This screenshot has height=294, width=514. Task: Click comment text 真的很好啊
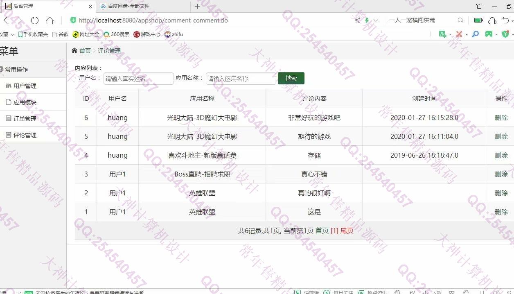coord(314,193)
